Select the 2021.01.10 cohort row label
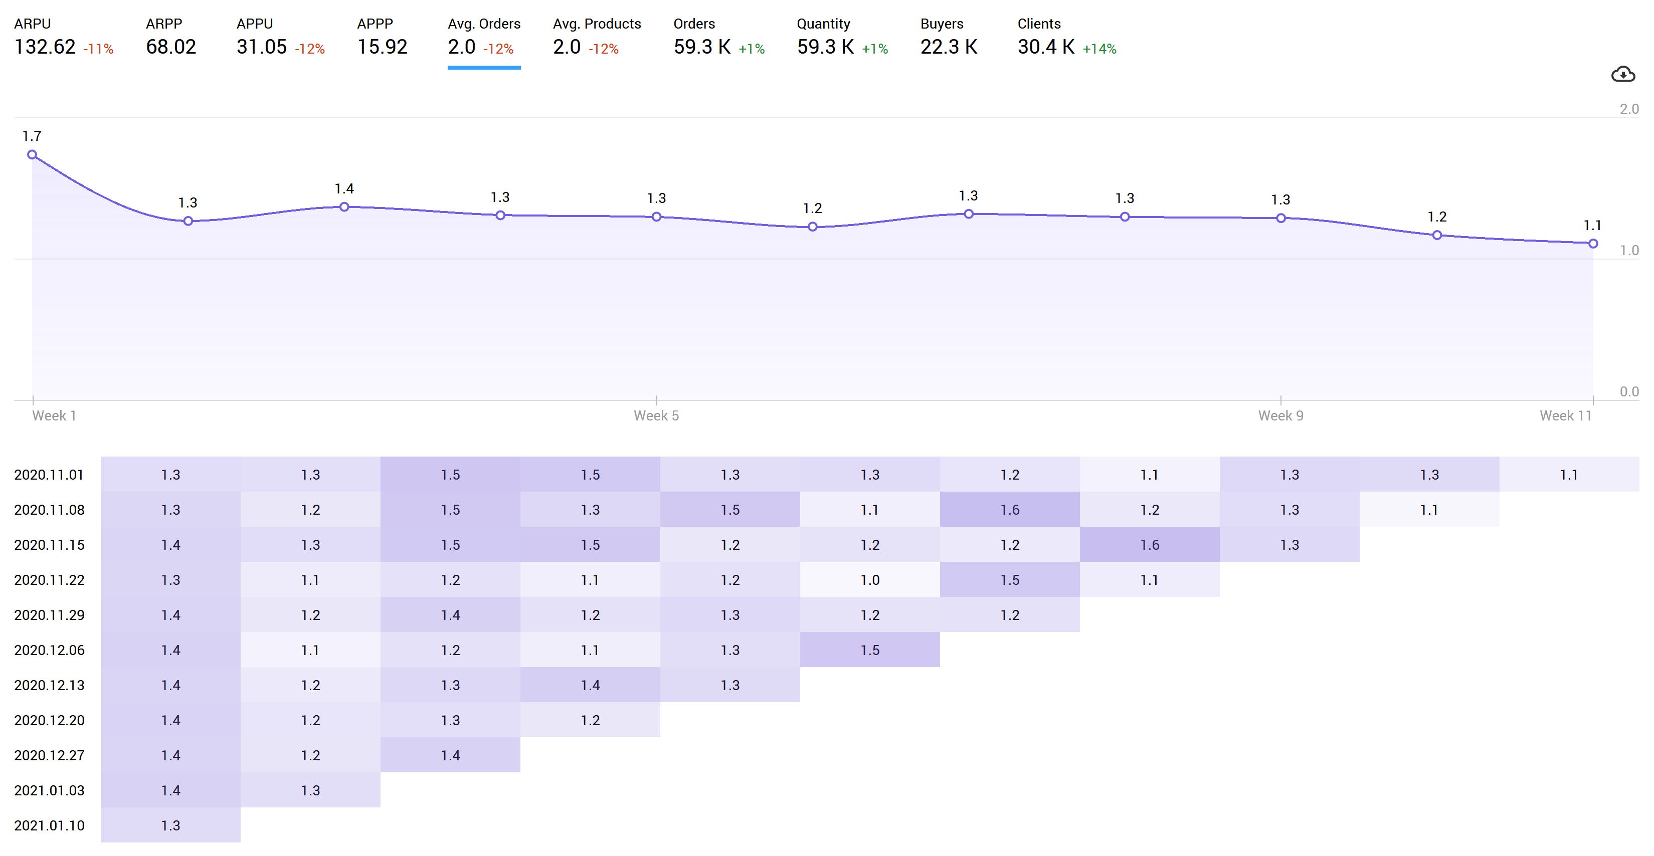Image resolution: width=1654 pixels, height=856 pixels. point(49,826)
